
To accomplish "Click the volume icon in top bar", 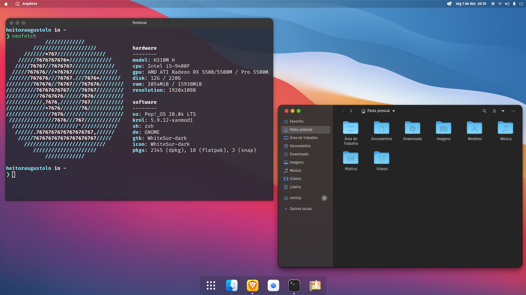I will click(x=507, y=4).
